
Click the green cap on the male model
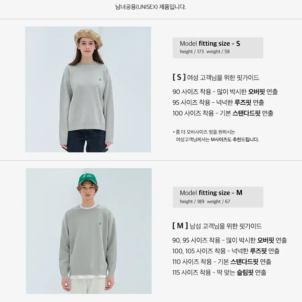(x=88, y=179)
